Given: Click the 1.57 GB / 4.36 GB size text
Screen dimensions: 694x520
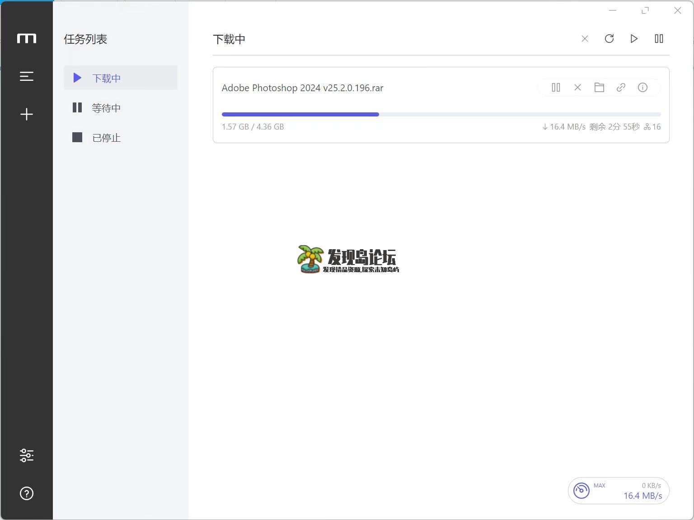Looking at the screenshot, I should coord(253,127).
